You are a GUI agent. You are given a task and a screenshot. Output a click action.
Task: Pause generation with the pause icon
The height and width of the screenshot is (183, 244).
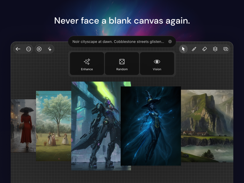[39, 49]
